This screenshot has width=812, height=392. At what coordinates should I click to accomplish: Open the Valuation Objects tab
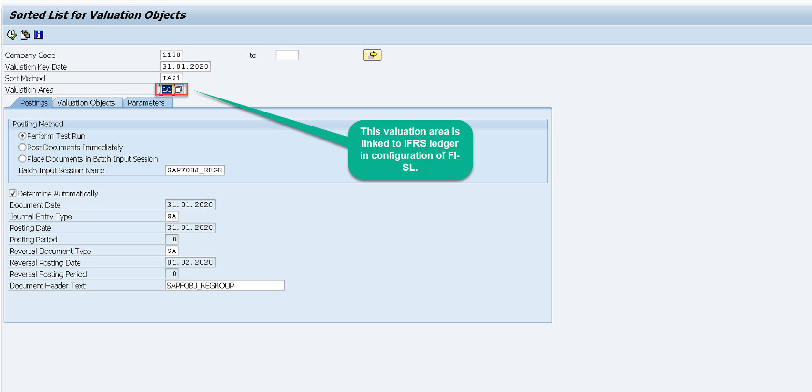click(86, 103)
